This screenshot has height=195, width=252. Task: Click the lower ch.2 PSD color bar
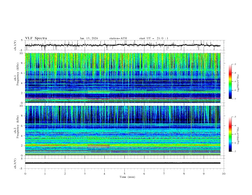pos(230,134)
